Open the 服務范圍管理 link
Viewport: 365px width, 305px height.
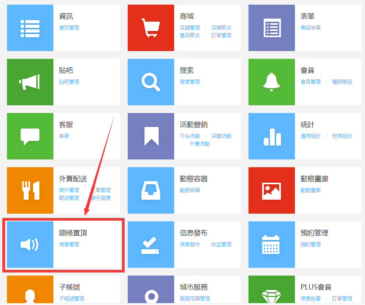(x=195, y=298)
